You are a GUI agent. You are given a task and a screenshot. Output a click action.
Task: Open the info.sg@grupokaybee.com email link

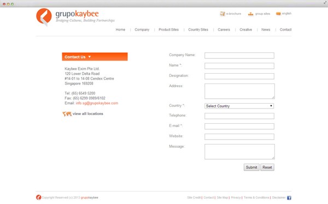coord(97,103)
